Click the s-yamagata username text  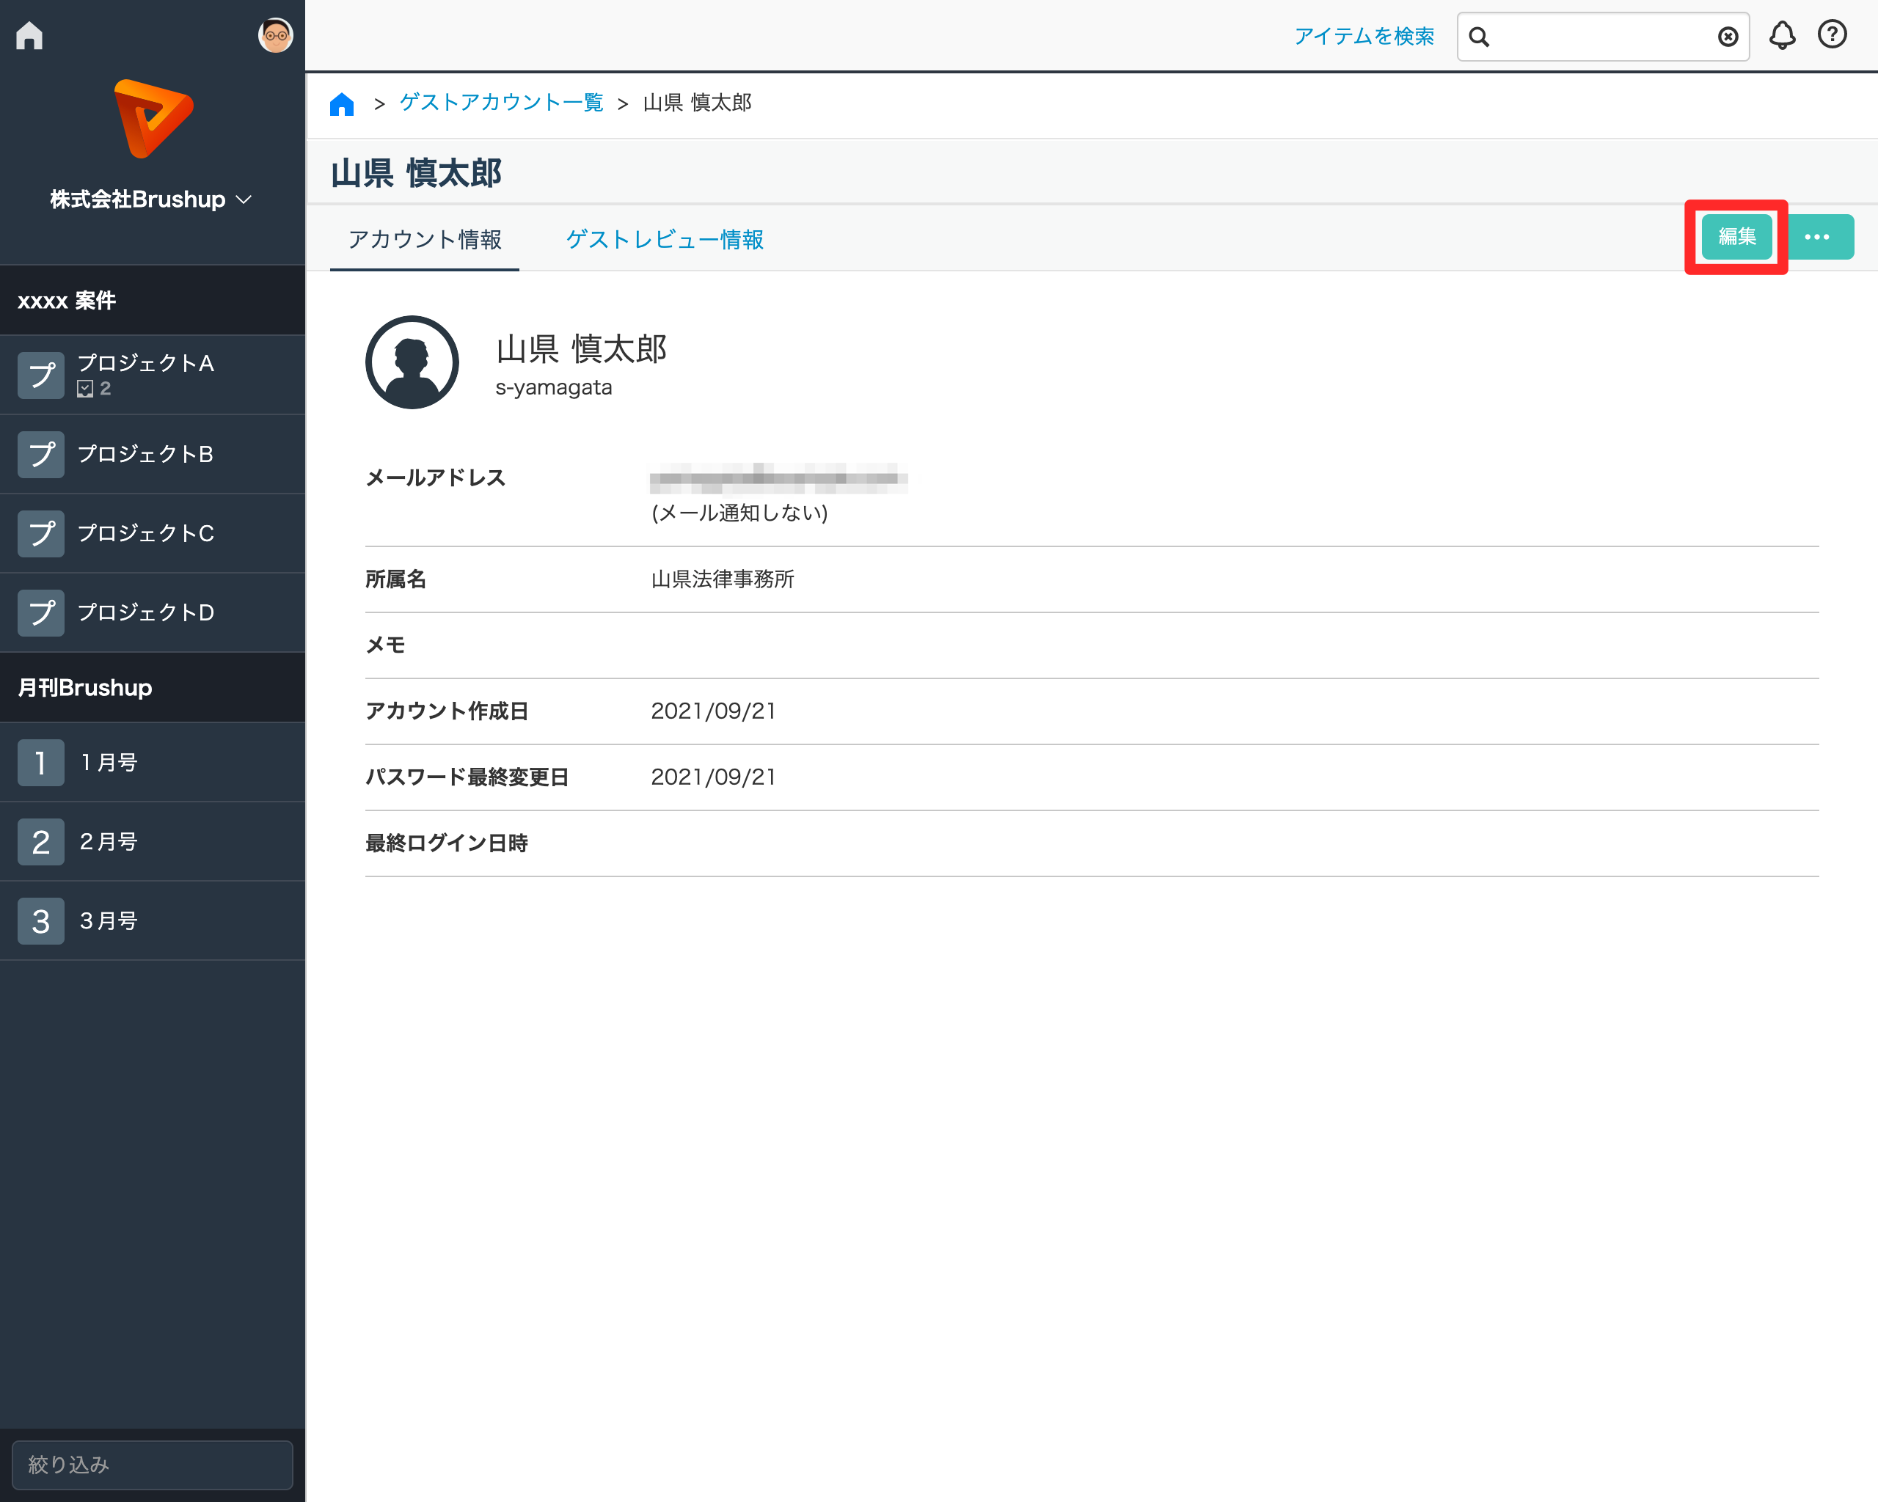[x=554, y=387]
